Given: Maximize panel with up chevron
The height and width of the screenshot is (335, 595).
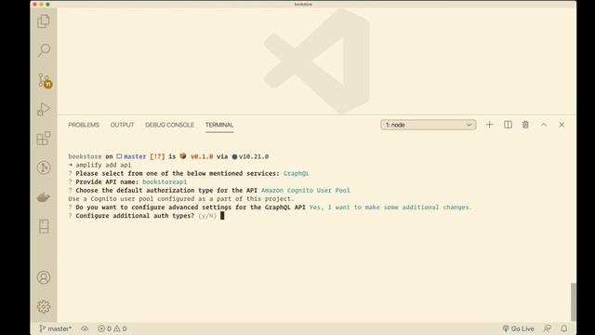Looking at the screenshot, I should click(544, 125).
